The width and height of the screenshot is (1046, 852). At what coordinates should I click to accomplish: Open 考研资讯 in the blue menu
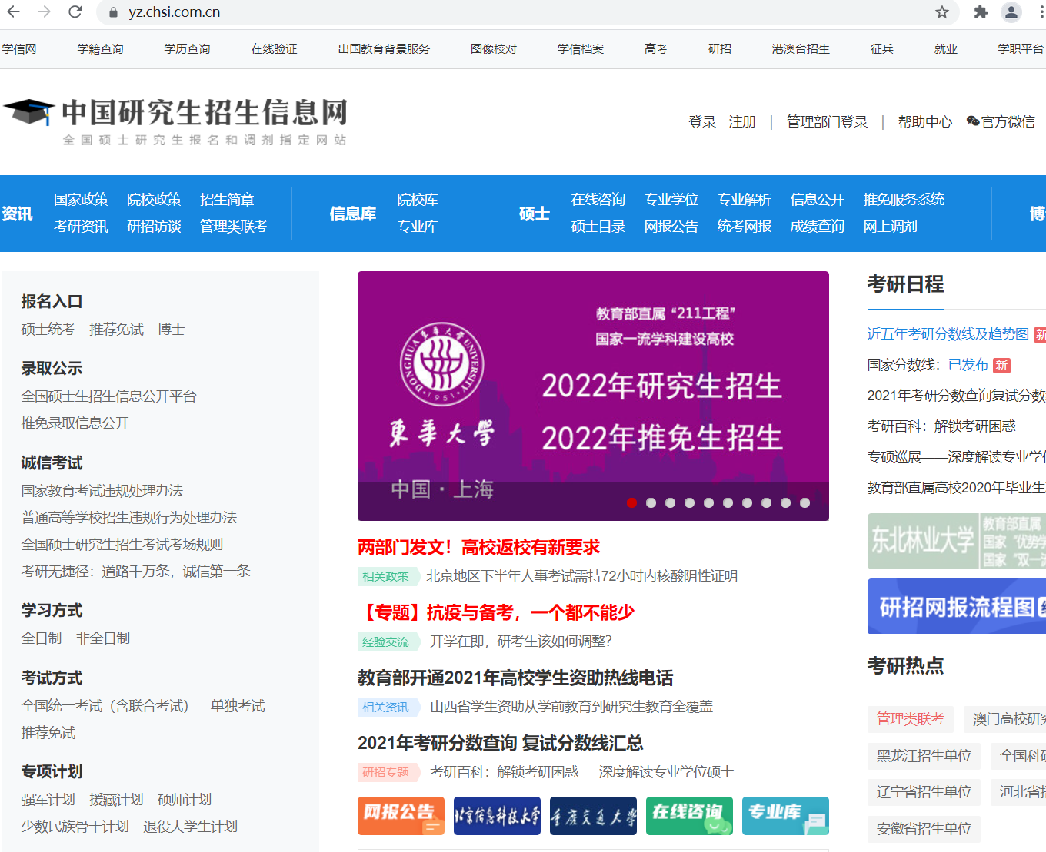pyautogui.click(x=81, y=227)
